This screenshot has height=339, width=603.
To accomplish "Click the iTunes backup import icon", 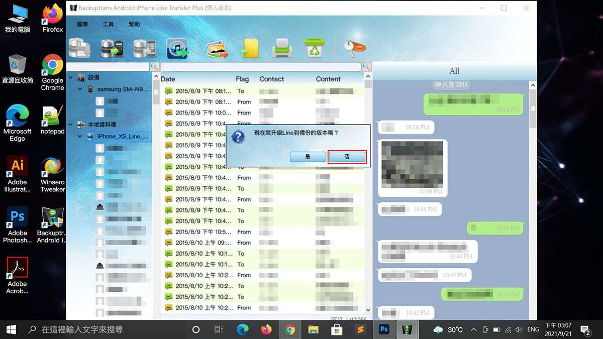I will tap(177, 48).
